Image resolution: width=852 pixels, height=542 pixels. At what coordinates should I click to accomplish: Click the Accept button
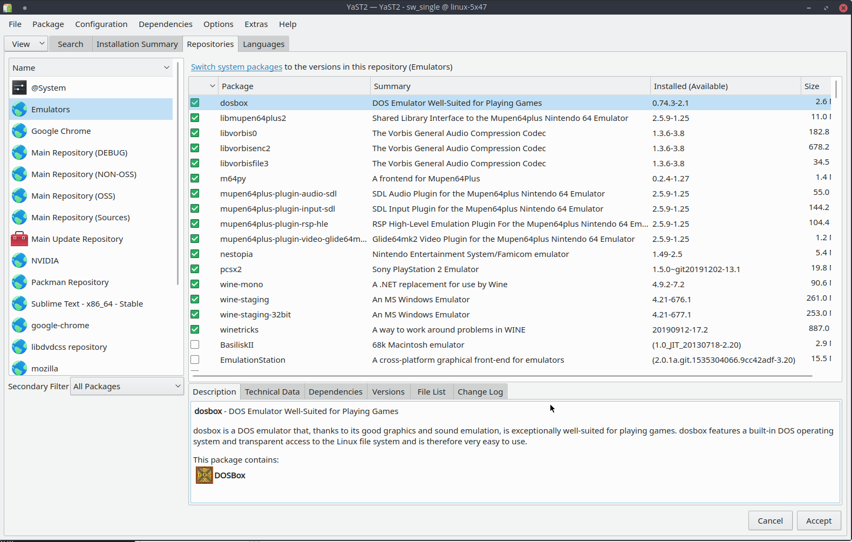click(819, 520)
